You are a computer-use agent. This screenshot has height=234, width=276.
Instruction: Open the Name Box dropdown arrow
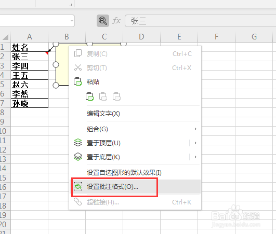point(72,21)
